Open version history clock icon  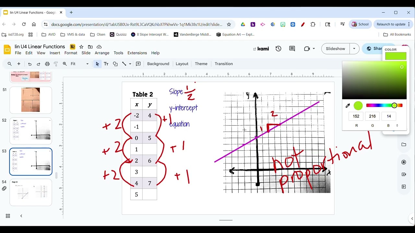point(278,49)
